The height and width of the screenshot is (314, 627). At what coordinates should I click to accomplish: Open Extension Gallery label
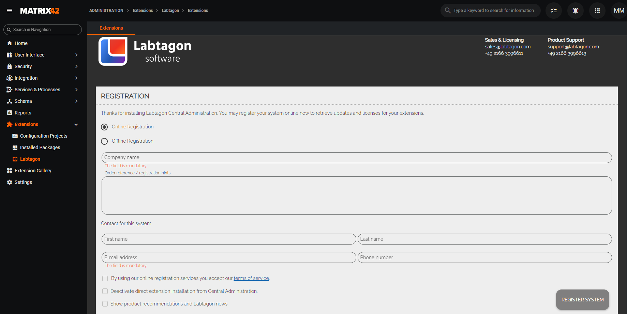(33, 171)
